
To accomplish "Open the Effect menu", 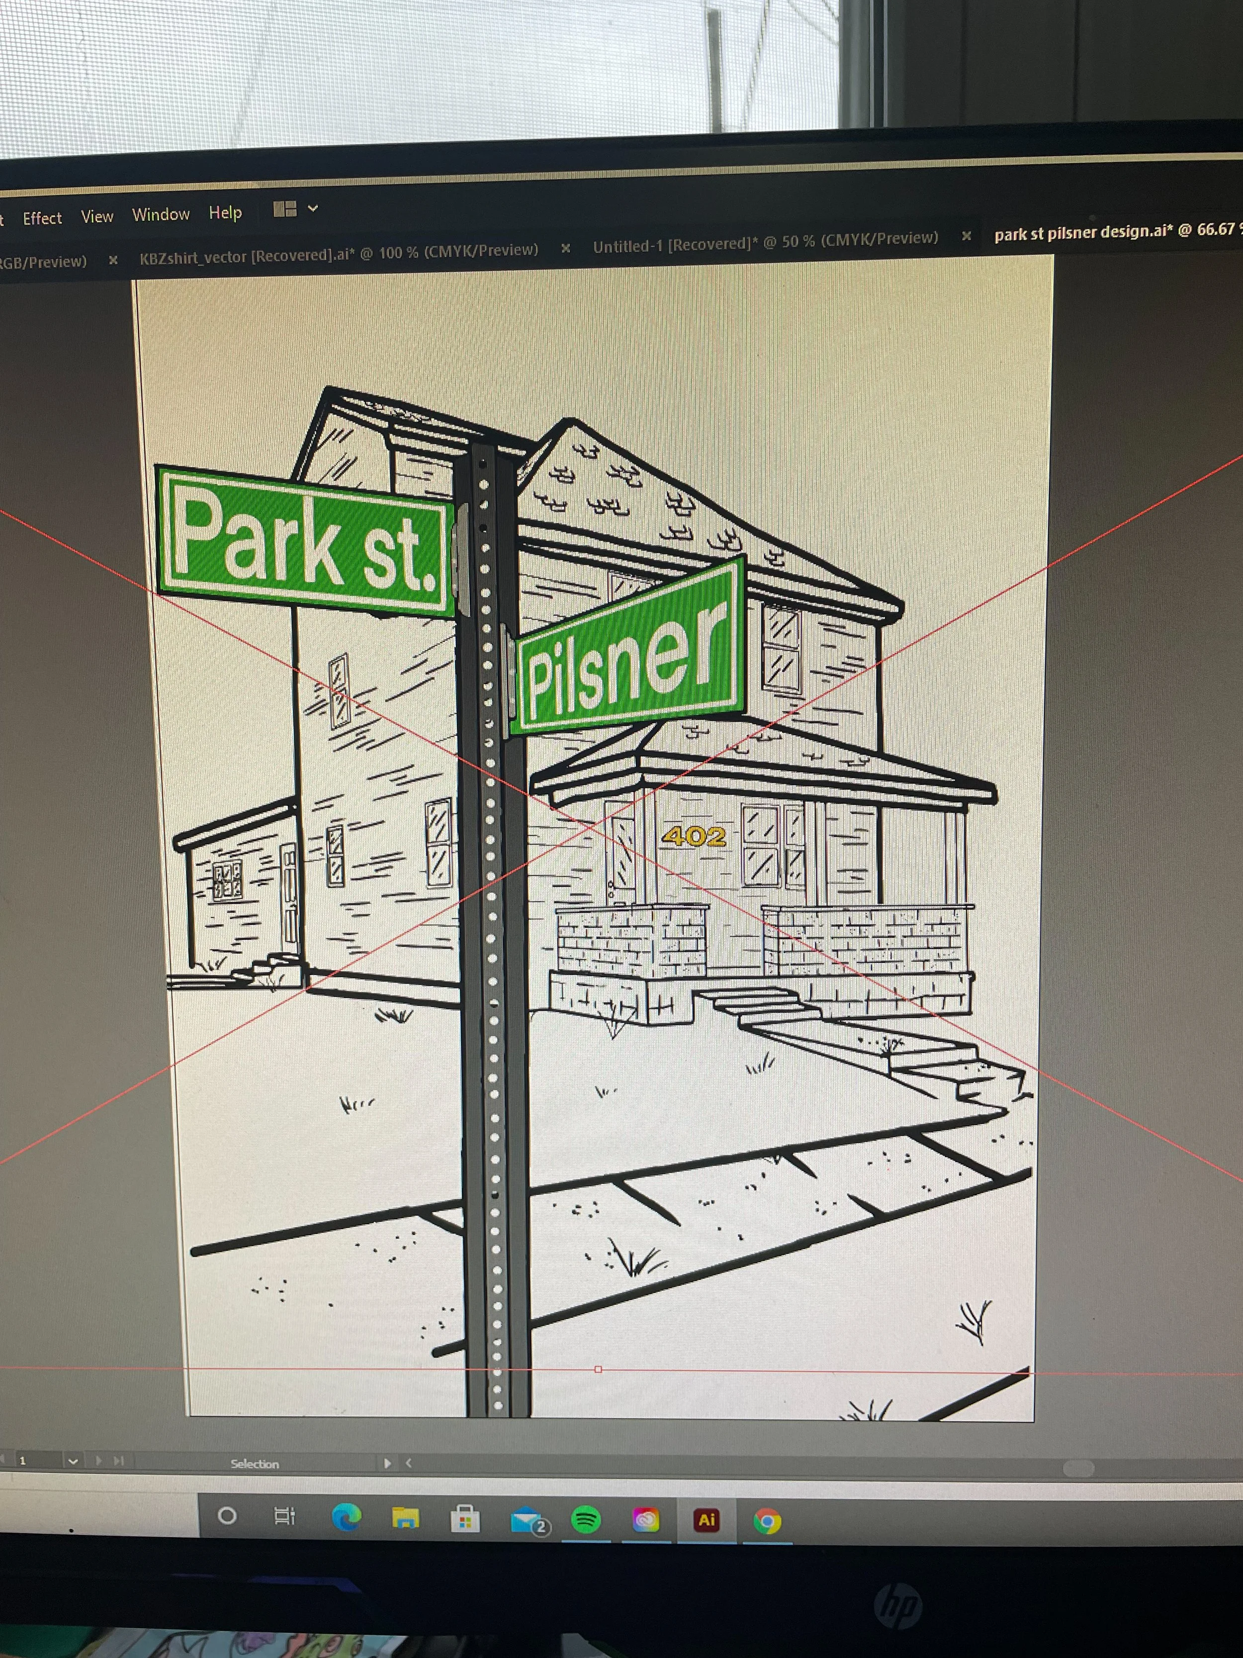I will point(42,218).
